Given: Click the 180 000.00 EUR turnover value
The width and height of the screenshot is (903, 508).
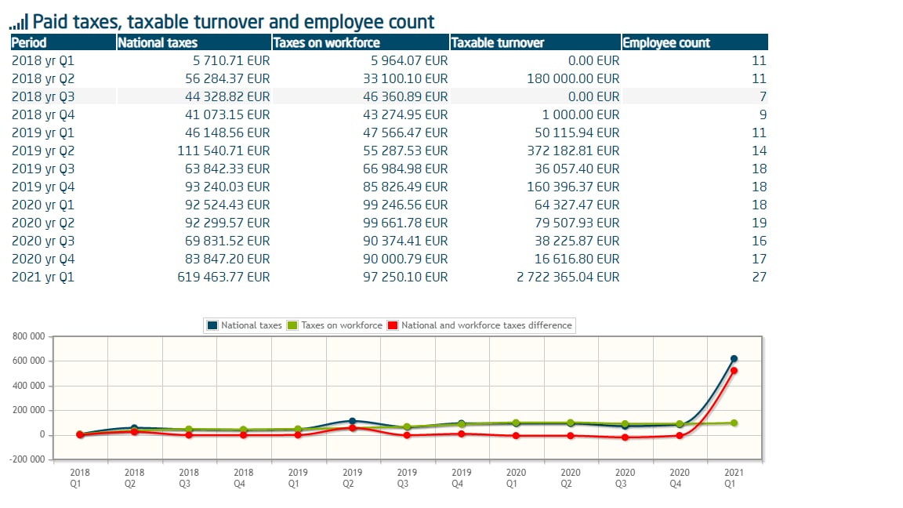Looking at the screenshot, I should click(x=573, y=78).
